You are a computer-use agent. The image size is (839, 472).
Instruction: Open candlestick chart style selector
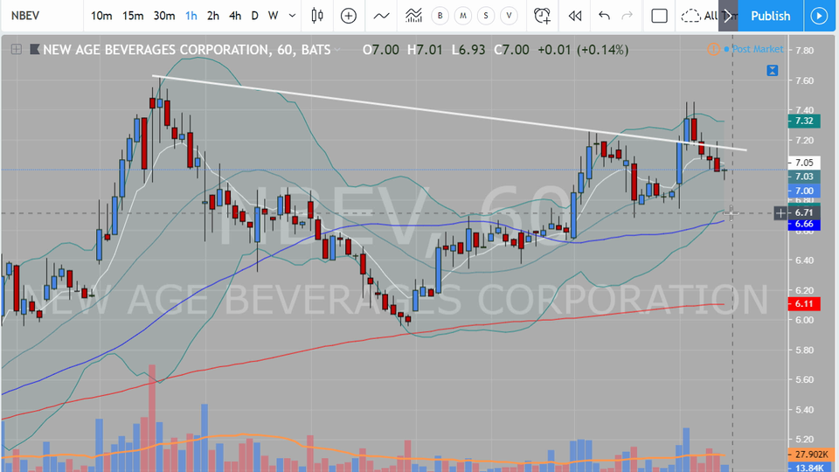[317, 16]
